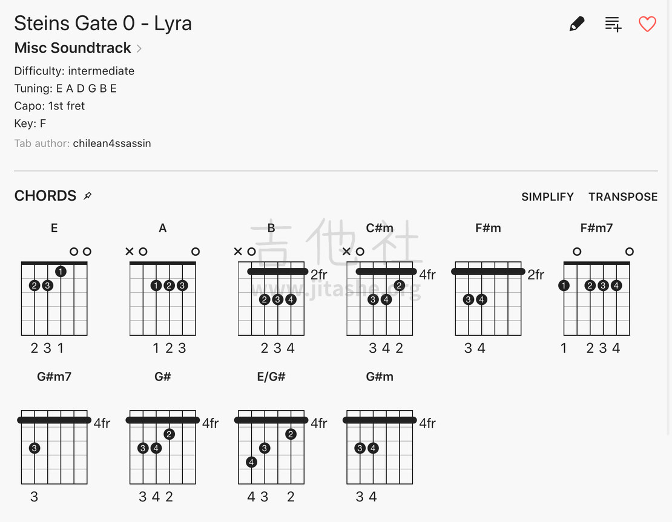Pin the CHORDS section
This screenshot has width=672, height=522.
click(x=87, y=196)
